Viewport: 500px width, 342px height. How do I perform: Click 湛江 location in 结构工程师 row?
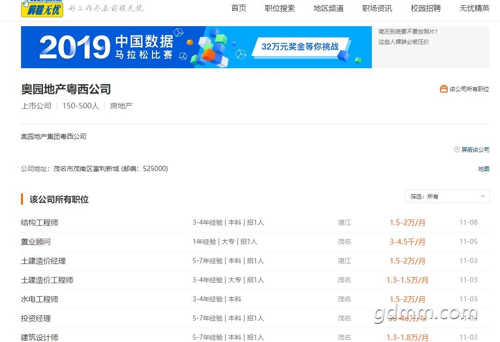[344, 222]
